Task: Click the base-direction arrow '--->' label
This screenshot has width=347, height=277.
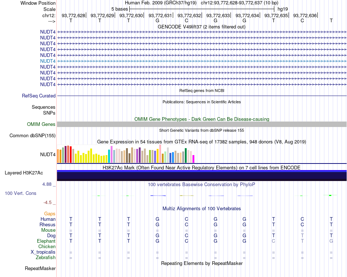Action: pos(52,21)
